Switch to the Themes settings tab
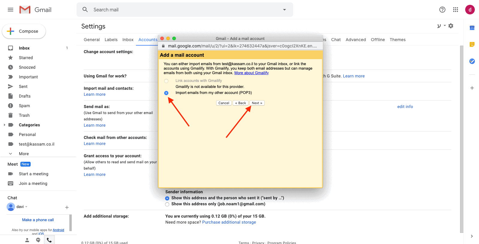479x244 pixels. pos(397,40)
